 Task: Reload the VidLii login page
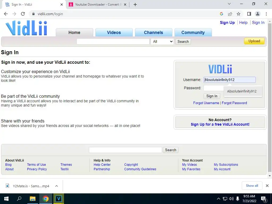coord(23,14)
